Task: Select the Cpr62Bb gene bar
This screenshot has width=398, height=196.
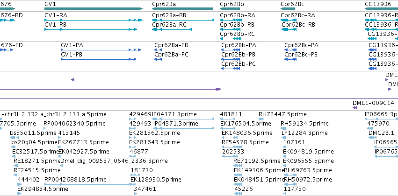Action: pyautogui.click(x=230, y=9)
